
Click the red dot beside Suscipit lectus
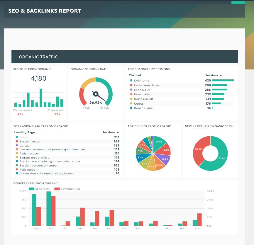(x=17, y=142)
